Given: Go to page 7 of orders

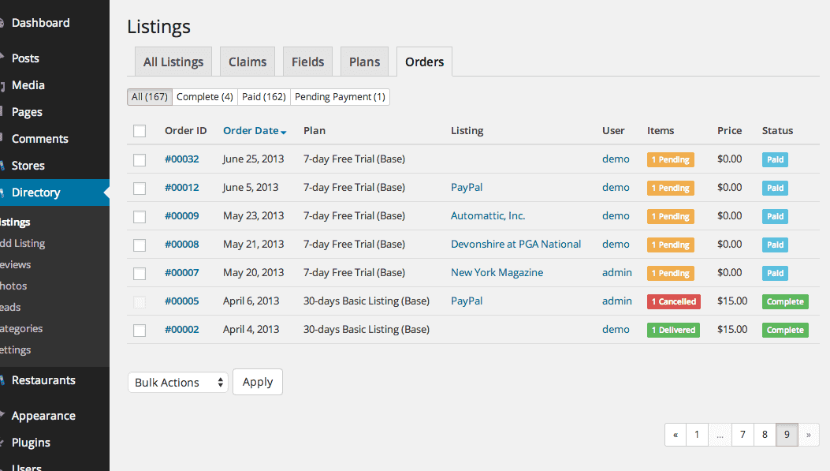Looking at the screenshot, I should 742,435.
